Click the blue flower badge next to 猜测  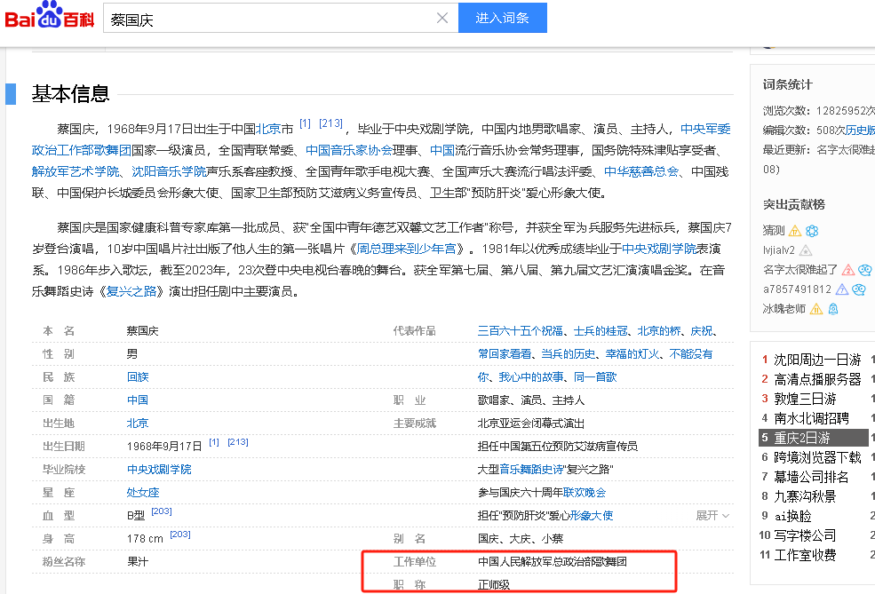pos(812,231)
